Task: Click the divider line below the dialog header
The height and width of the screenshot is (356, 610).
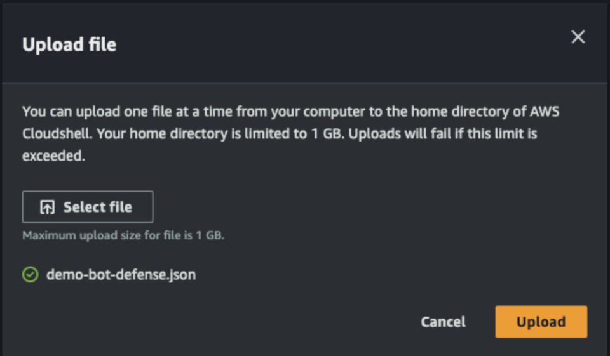Action: coord(305,83)
